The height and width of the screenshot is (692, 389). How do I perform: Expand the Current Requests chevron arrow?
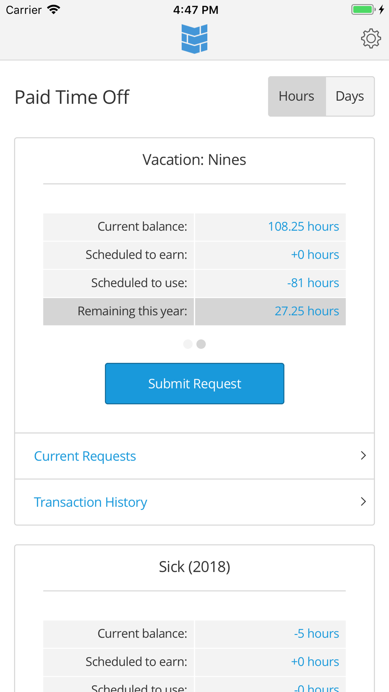coord(363,456)
